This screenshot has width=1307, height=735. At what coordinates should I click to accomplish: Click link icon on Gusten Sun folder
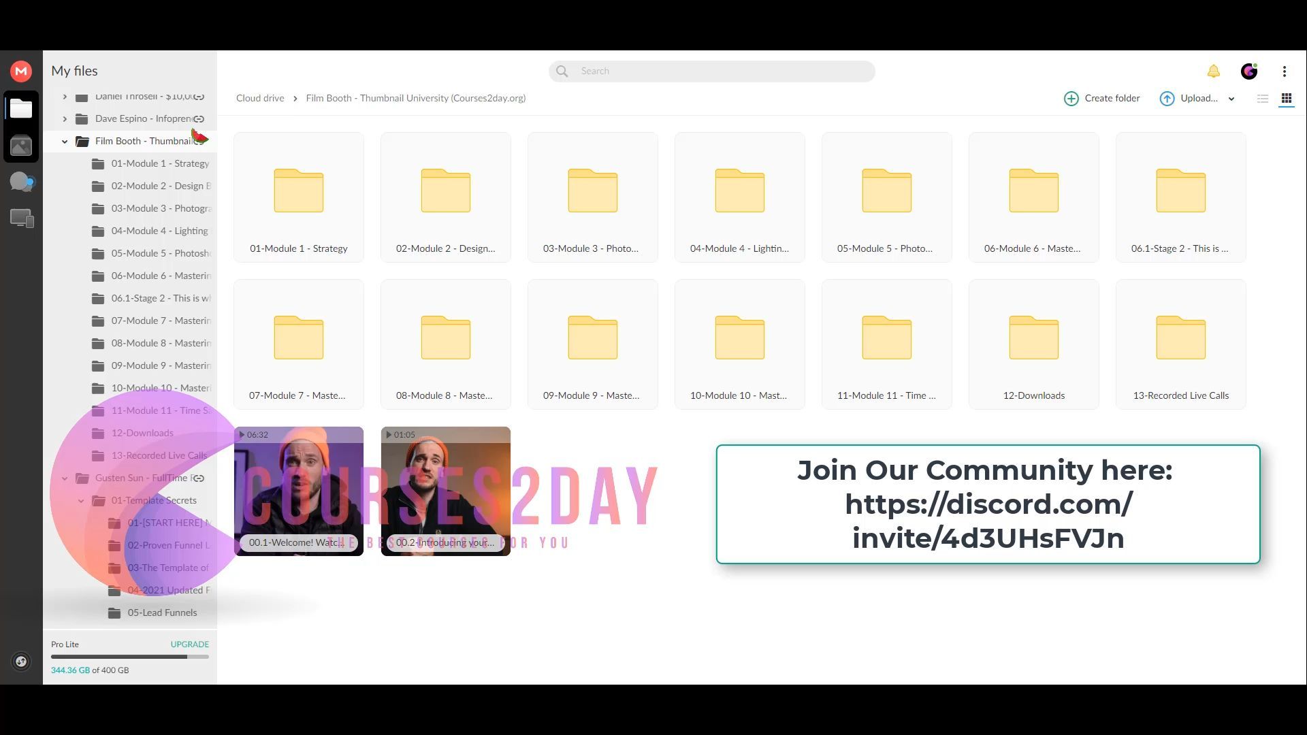199,478
